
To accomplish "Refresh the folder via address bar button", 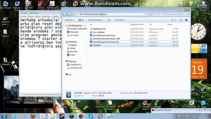I will 149,14.
